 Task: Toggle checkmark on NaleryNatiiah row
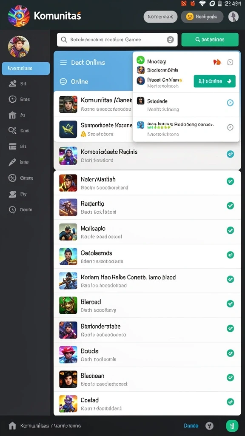tap(230, 181)
